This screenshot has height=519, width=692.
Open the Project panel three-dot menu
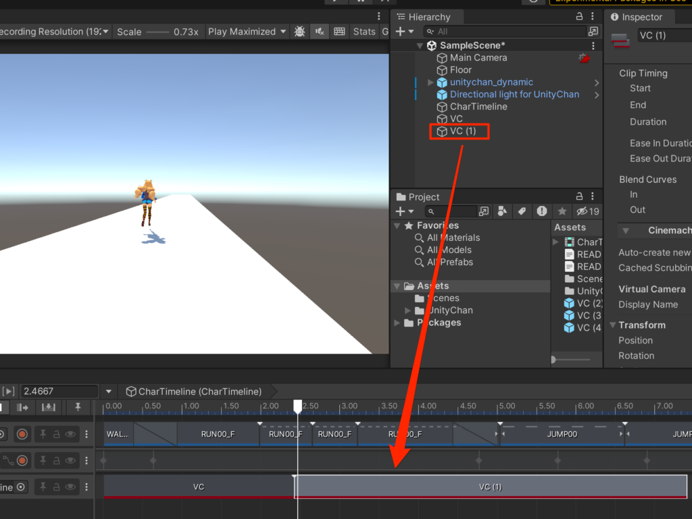pos(593,196)
